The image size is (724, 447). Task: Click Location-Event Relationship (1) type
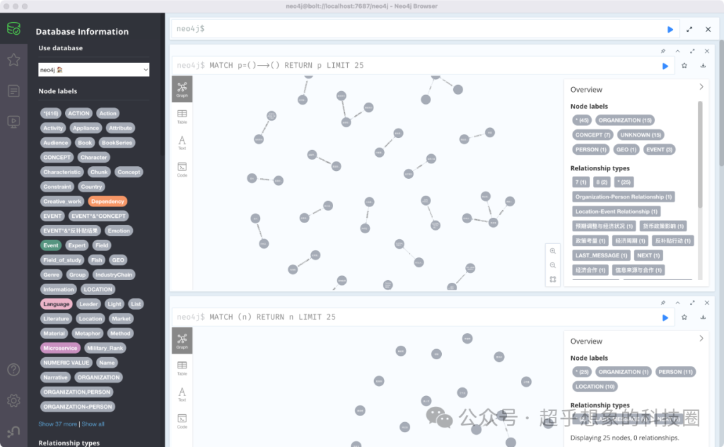[616, 212]
